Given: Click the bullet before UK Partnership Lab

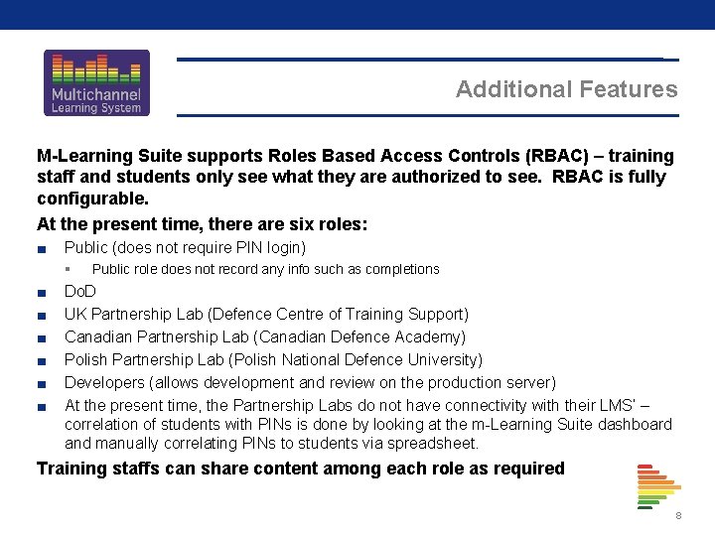Looking at the screenshot, I should (42, 316).
